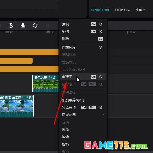Select 识别字幕/歌词 menu entry
This screenshot has width=153, height=153.
click(x=83, y=100)
